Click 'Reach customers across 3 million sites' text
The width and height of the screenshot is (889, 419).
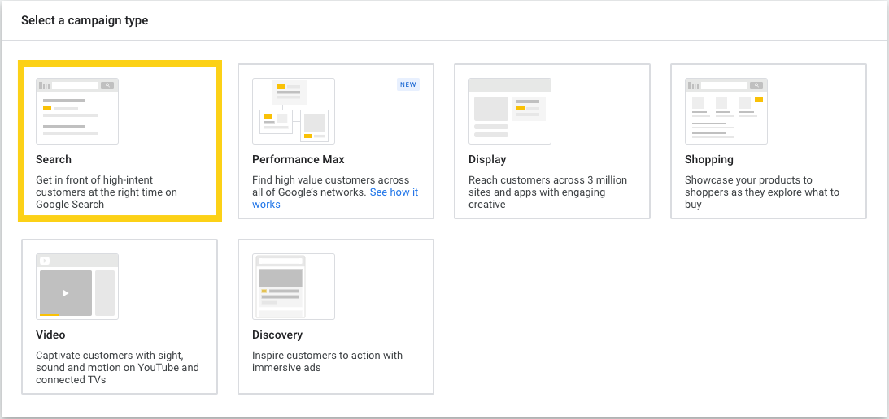(x=547, y=192)
